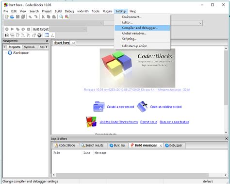Image resolution: width=230 pixels, height=184 pixels.
Task: Choose Editor... from the Settings menu
Action: 142,22
